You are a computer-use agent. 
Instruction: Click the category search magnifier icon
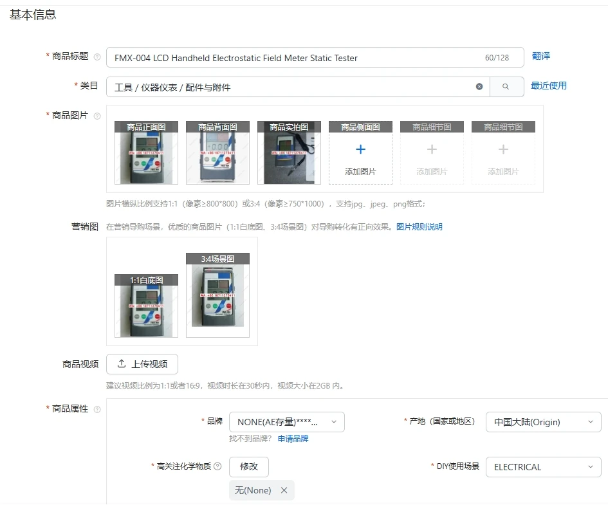point(506,86)
